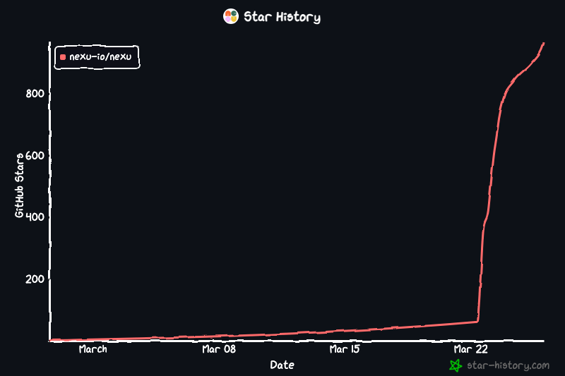Click the 800 tick label on y-axis

[35, 94]
